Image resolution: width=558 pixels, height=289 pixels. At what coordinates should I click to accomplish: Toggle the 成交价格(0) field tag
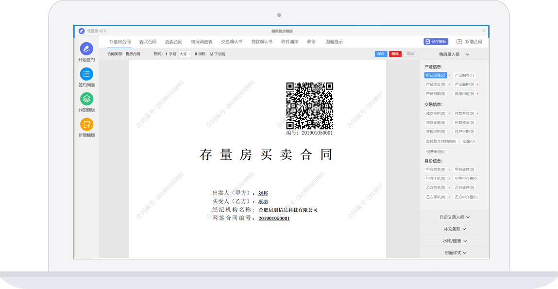(x=435, y=114)
